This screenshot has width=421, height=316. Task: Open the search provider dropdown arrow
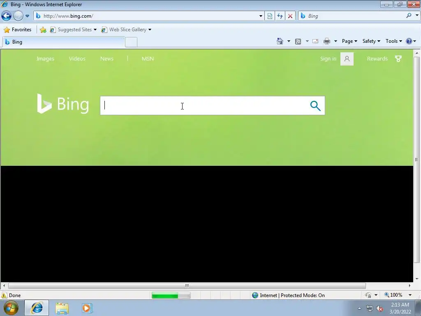click(x=417, y=16)
